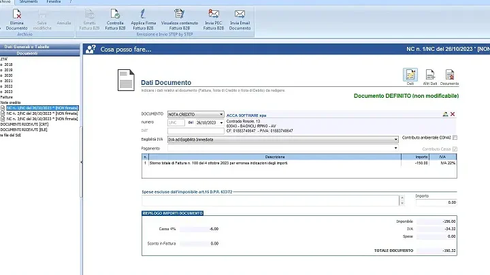Click the DdT input field
Viewport: 490px width, 275px height.
pos(195,131)
